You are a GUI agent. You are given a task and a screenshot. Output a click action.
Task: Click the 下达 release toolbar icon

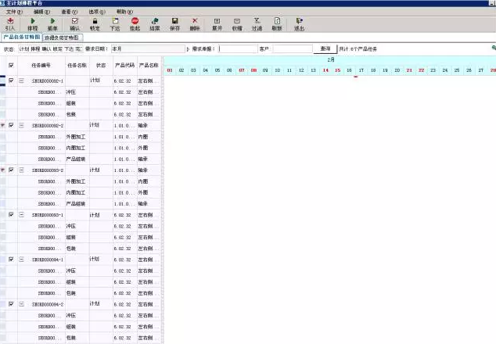pos(115,21)
